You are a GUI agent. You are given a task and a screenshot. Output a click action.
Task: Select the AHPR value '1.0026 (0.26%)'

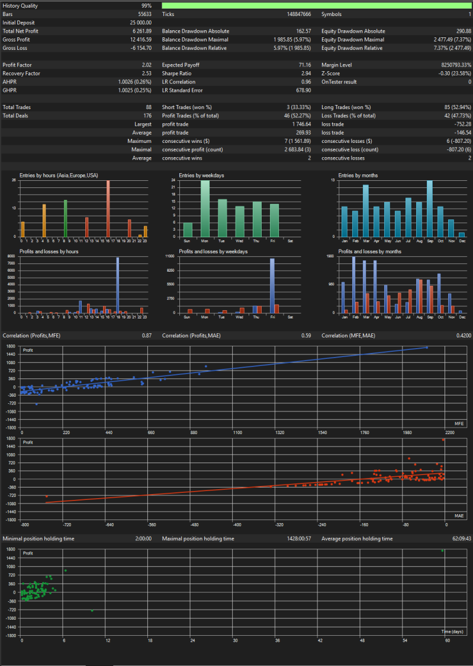135,82
